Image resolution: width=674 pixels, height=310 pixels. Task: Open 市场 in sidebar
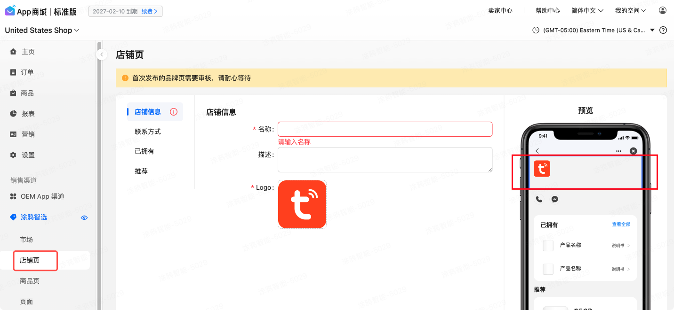pyautogui.click(x=26, y=240)
